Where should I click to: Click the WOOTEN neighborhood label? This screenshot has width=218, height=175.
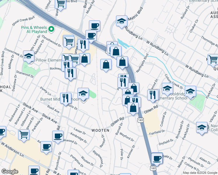click(x=100, y=130)
